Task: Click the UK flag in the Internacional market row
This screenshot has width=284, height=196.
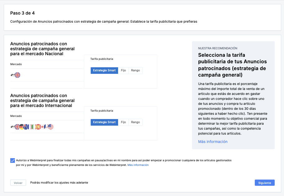Action: [x=17, y=127]
